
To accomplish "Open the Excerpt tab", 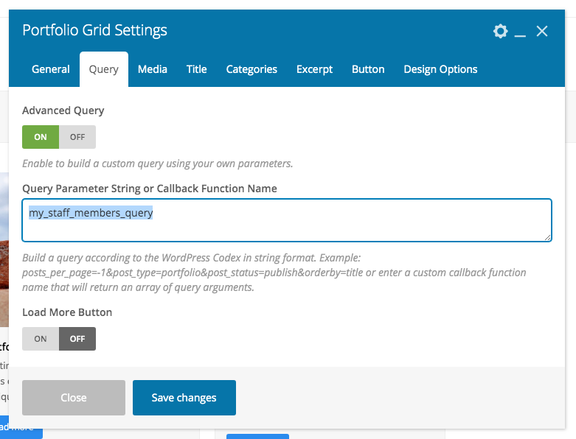I will (x=315, y=69).
